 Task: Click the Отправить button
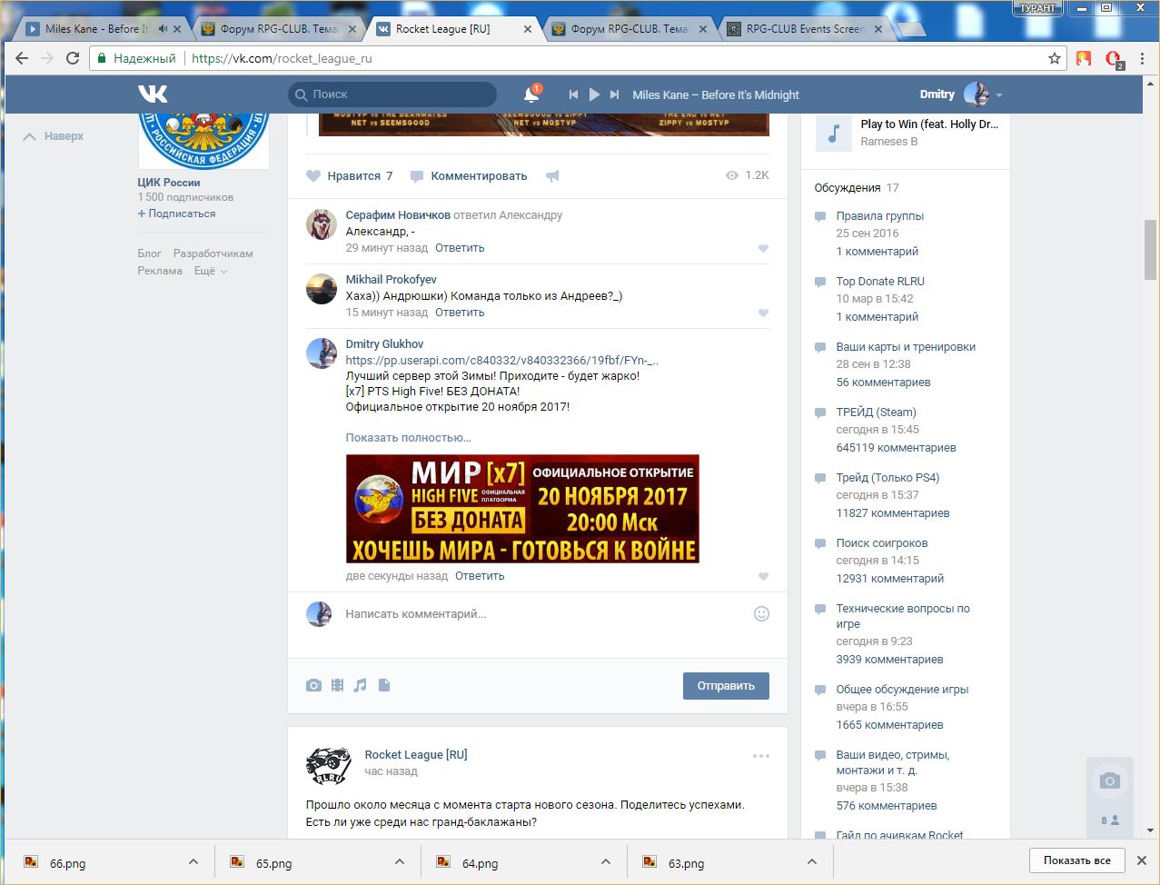click(x=726, y=686)
